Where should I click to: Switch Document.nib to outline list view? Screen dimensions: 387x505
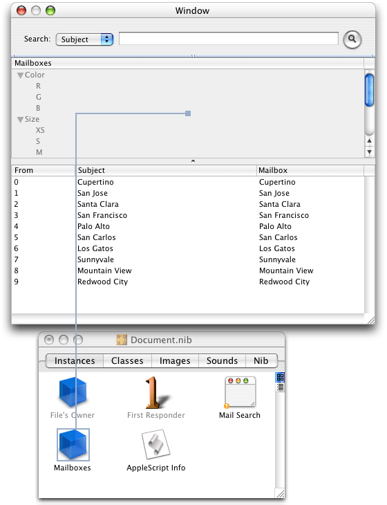[x=280, y=387]
